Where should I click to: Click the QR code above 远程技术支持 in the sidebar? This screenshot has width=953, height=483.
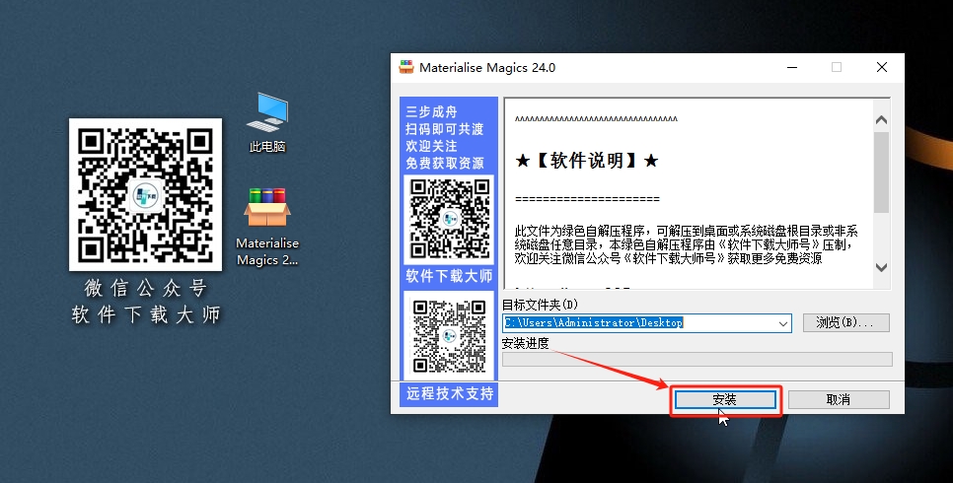tap(449, 335)
